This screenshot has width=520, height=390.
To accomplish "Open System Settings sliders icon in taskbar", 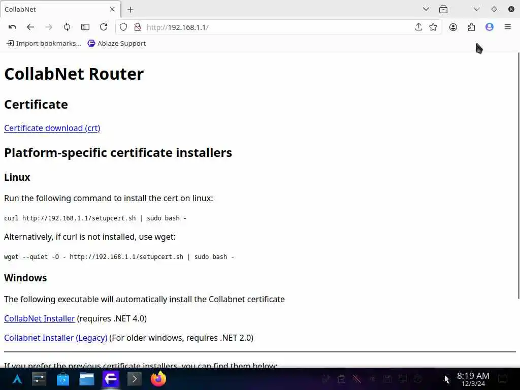I will [39, 379].
